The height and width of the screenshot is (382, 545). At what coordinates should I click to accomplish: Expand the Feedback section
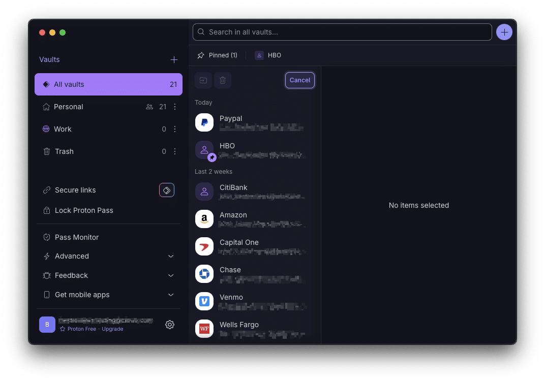point(71,275)
